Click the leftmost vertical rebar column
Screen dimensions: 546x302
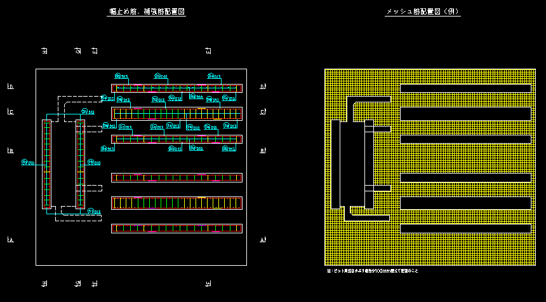pos(46,164)
